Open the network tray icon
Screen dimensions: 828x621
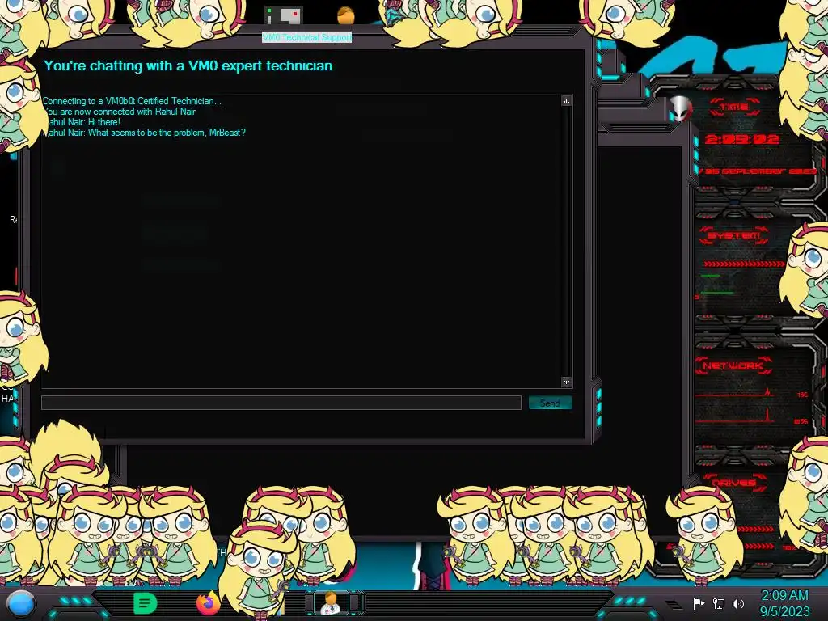[718, 603]
